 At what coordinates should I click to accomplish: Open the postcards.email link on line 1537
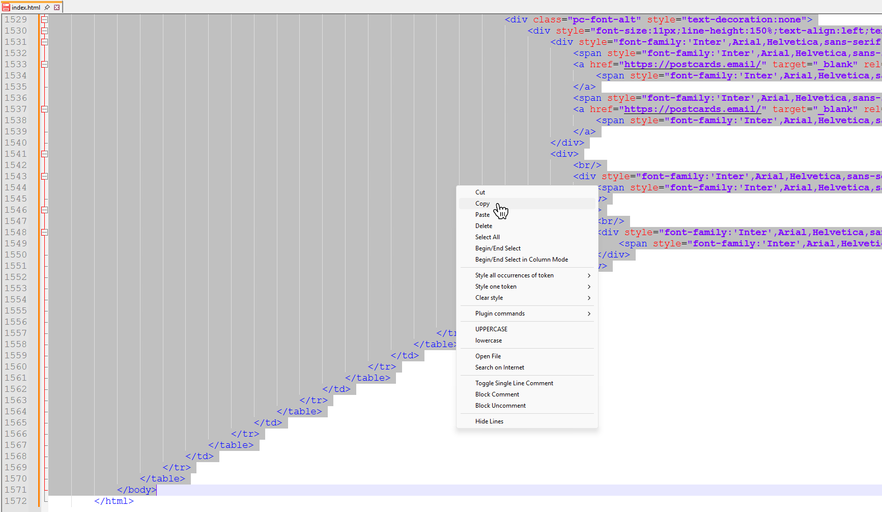693,109
